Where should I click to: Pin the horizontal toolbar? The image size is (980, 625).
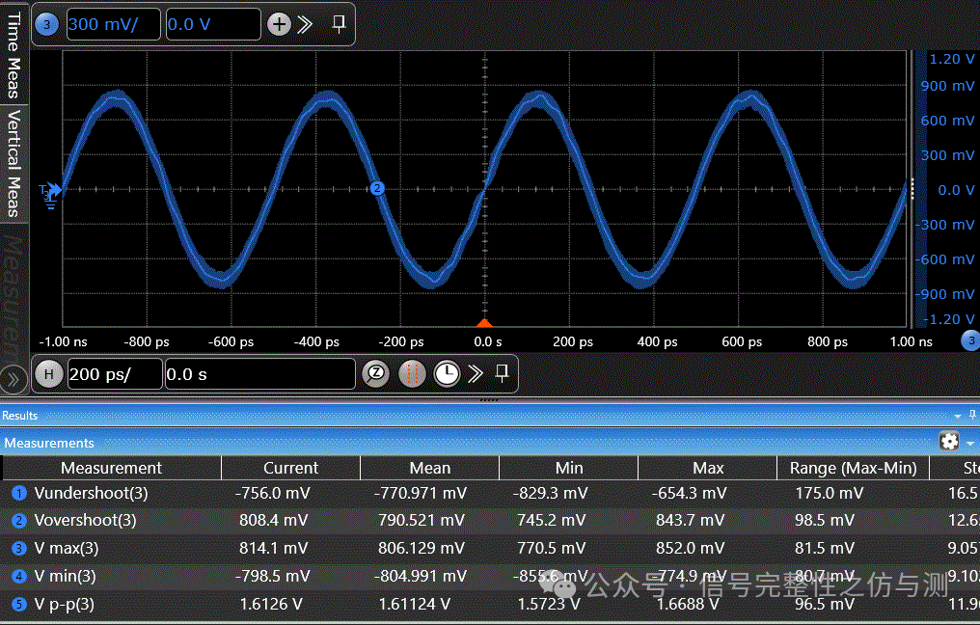pos(502,373)
